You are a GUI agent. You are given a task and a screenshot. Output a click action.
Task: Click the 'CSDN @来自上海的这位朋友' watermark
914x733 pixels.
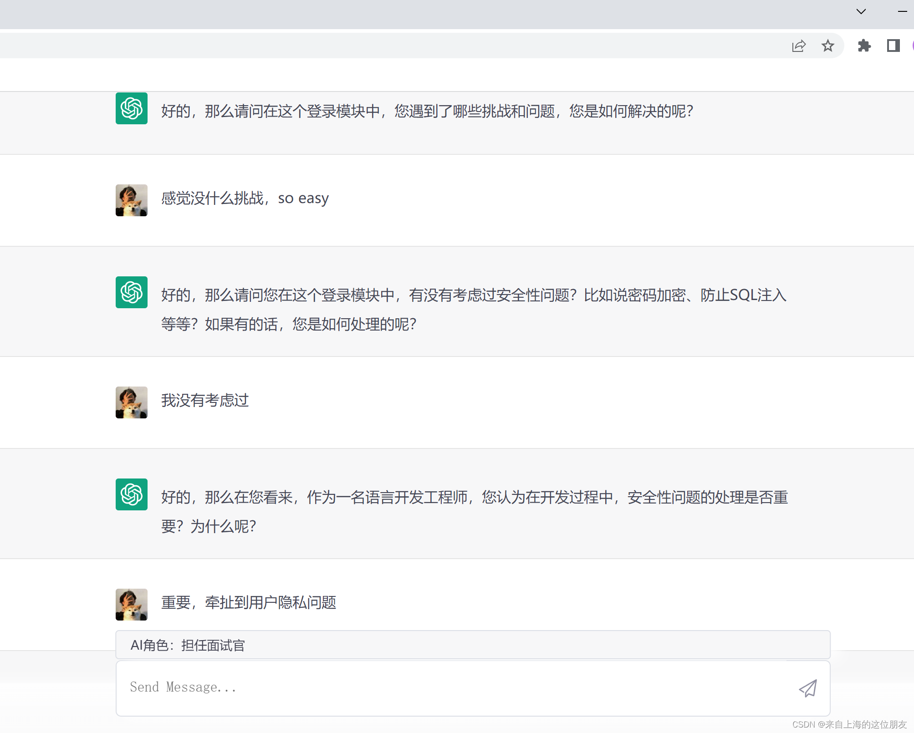click(x=849, y=724)
